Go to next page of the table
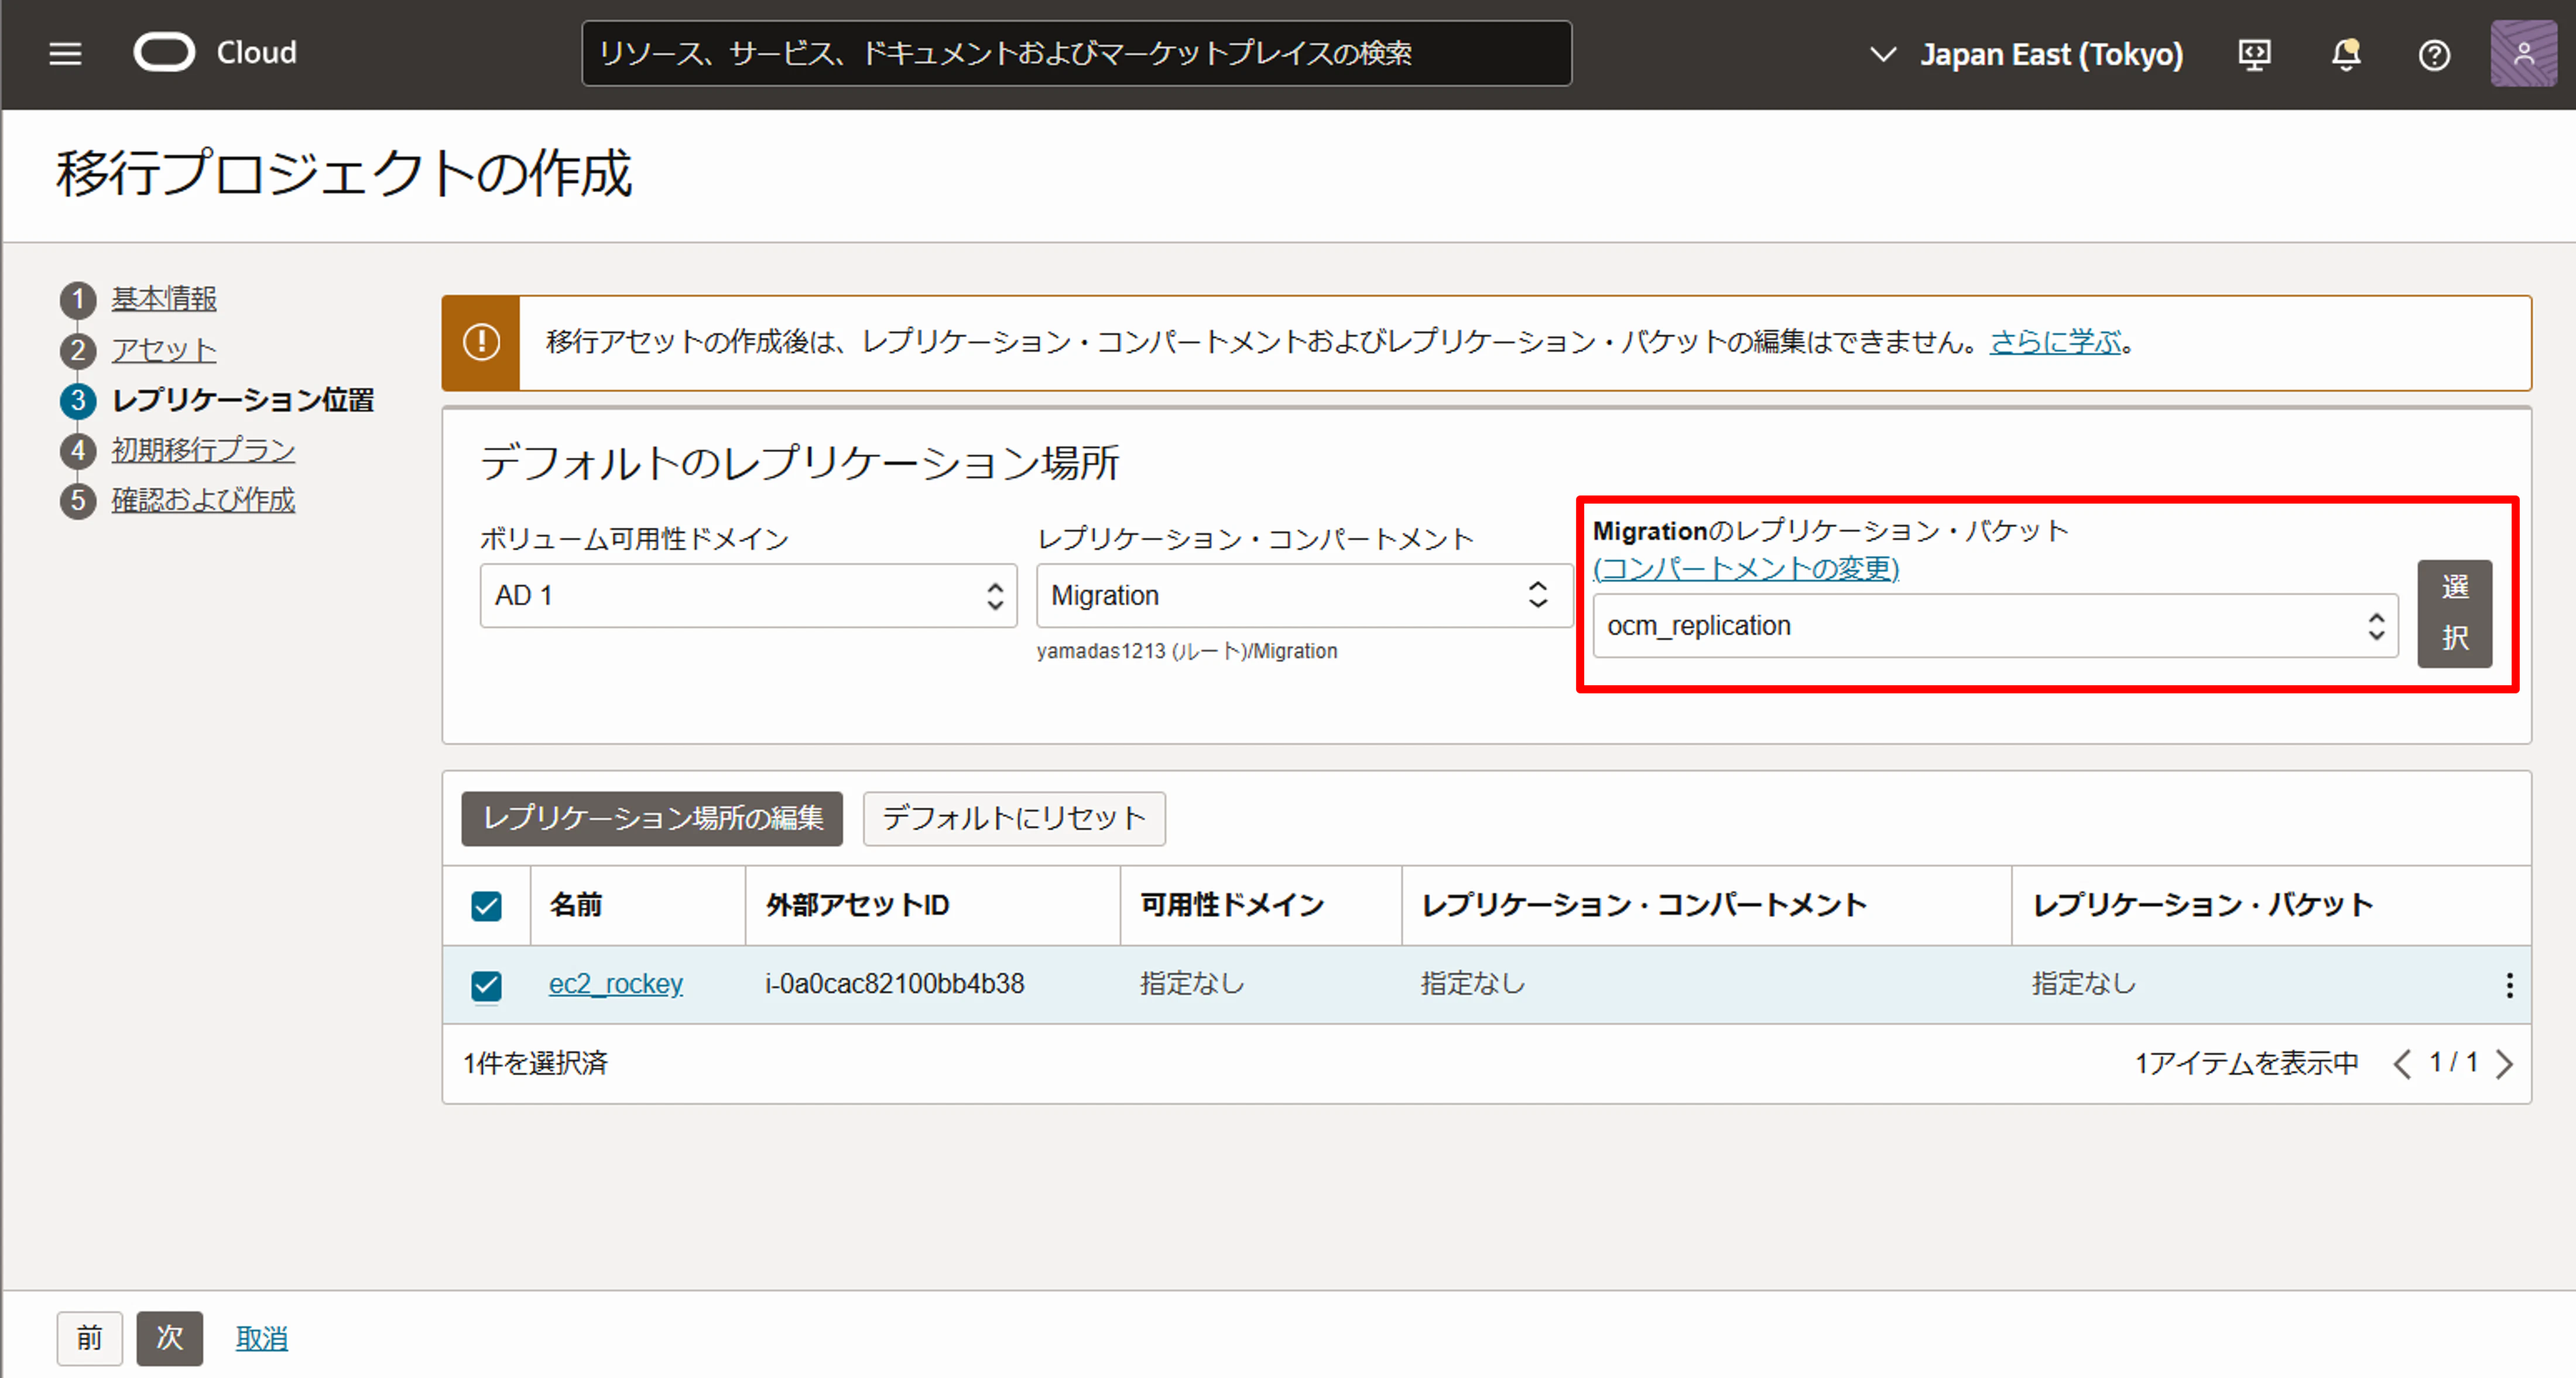 pos(2504,1063)
